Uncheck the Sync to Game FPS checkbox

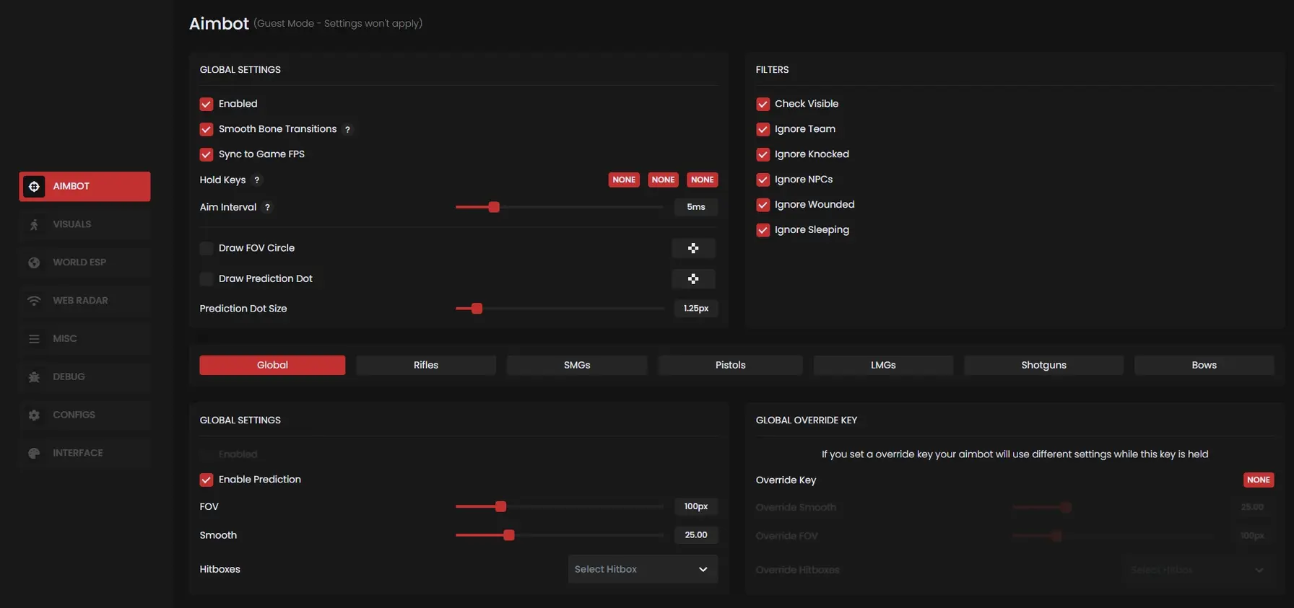pyautogui.click(x=207, y=154)
